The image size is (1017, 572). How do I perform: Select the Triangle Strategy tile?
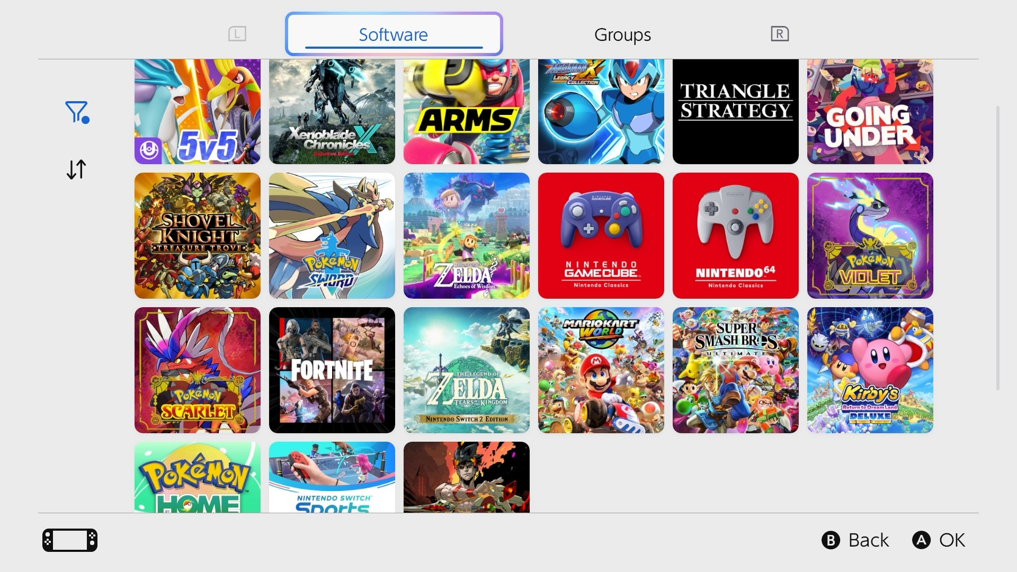[x=736, y=112]
